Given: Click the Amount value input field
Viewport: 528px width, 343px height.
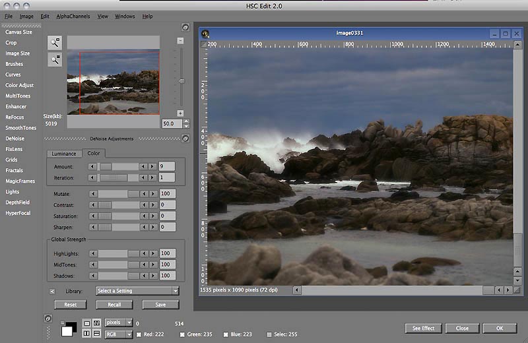Looking at the screenshot, I should pos(167,166).
